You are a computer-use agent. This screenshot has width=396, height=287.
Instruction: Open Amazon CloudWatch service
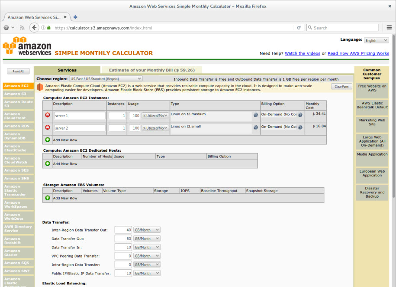coord(18,160)
